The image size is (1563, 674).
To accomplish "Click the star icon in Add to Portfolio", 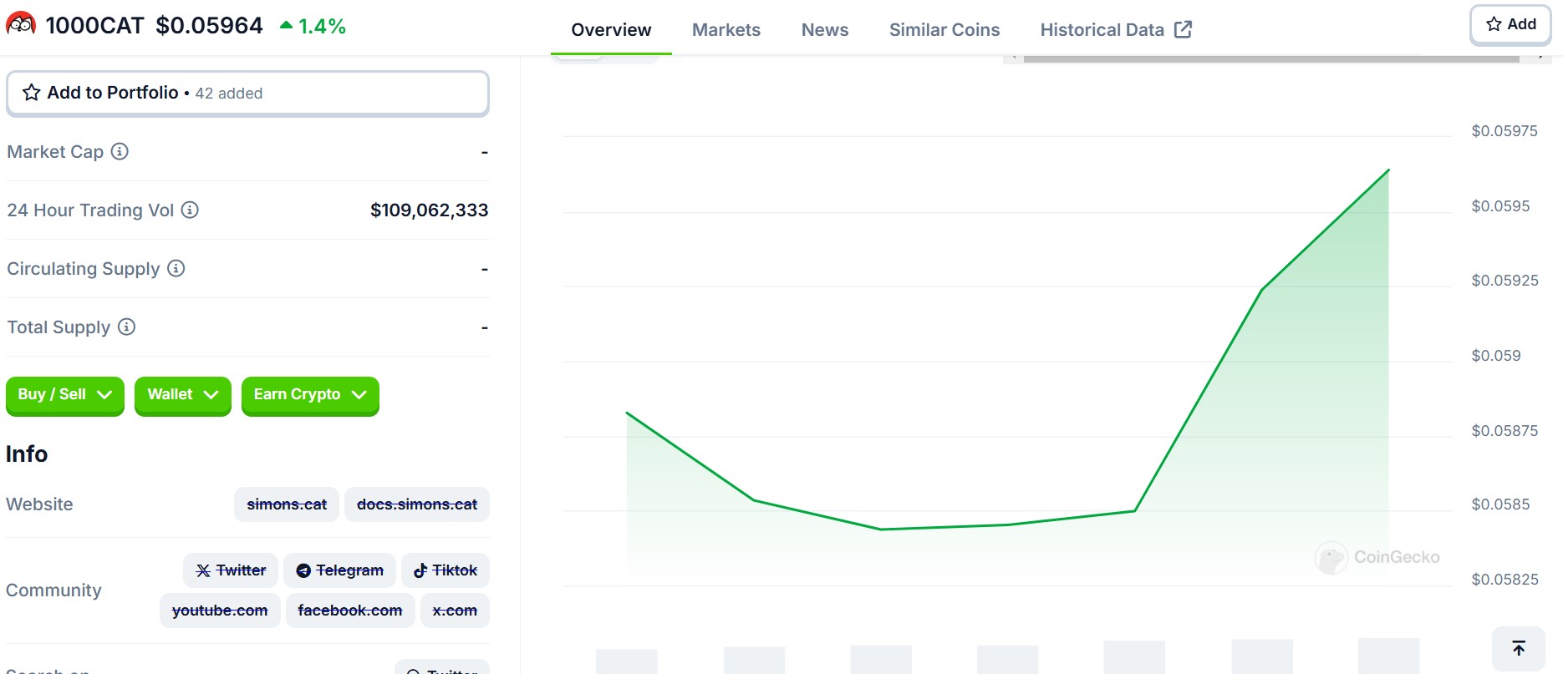I will pos(31,93).
